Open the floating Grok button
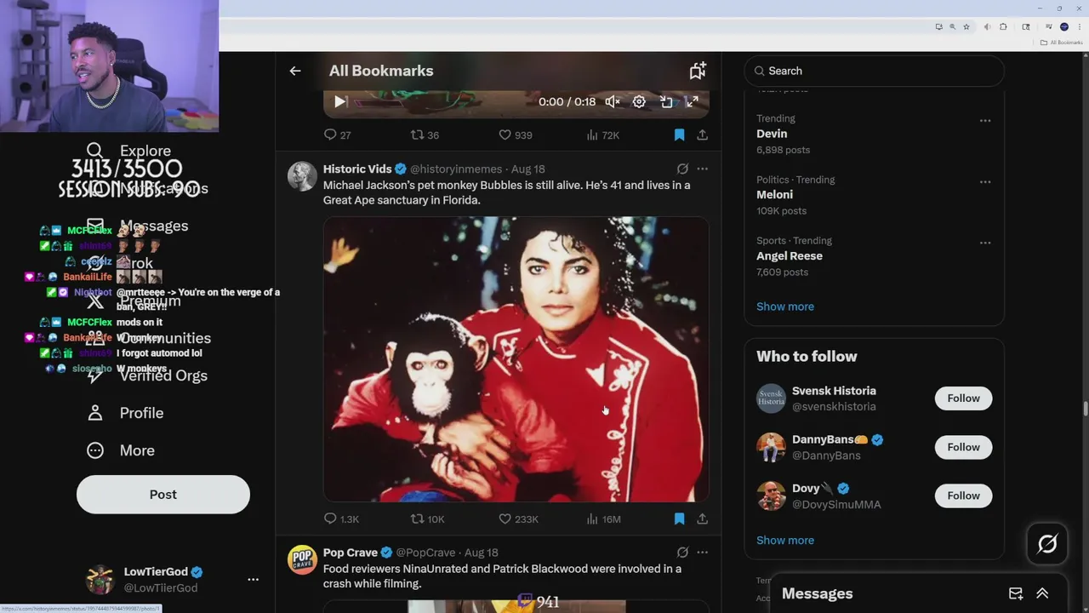Screen dimensions: 1089x613 coord(1047,544)
